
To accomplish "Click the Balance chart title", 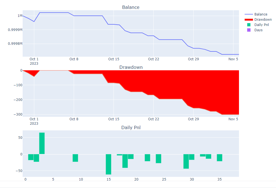I will [x=131, y=7].
